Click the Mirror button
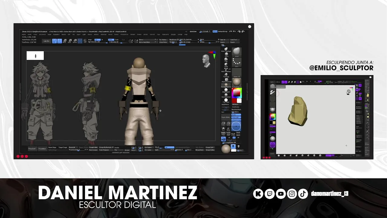 (x=148, y=40)
